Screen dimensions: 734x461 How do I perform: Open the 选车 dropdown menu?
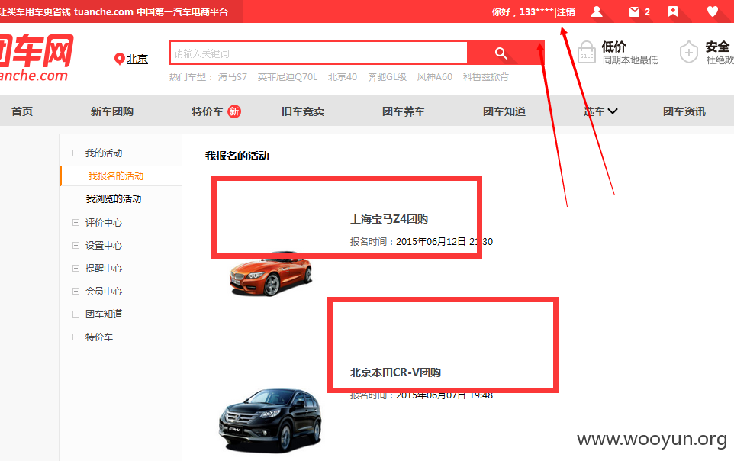click(x=600, y=111)
